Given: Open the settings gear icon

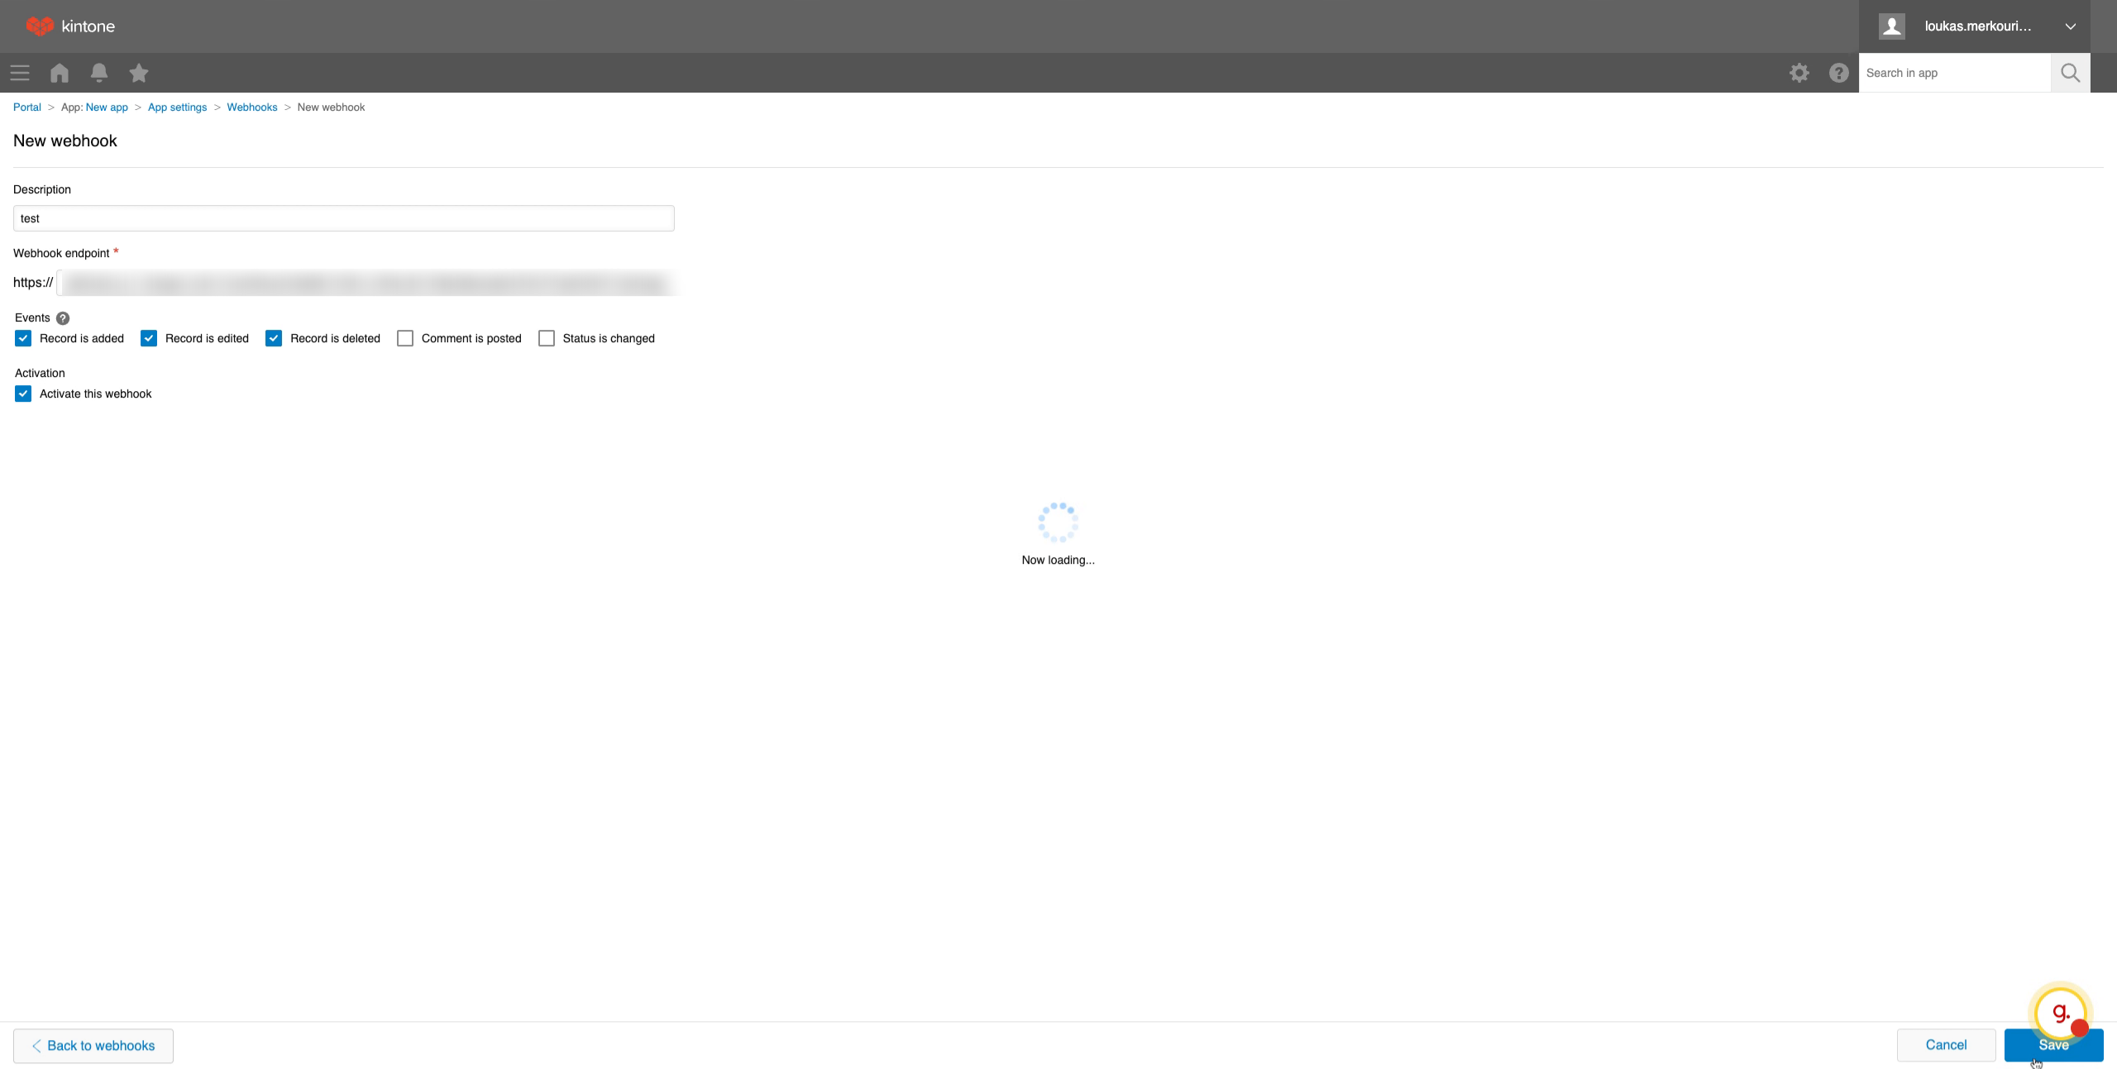Looking at the screenshot, I should point(1799,73).
